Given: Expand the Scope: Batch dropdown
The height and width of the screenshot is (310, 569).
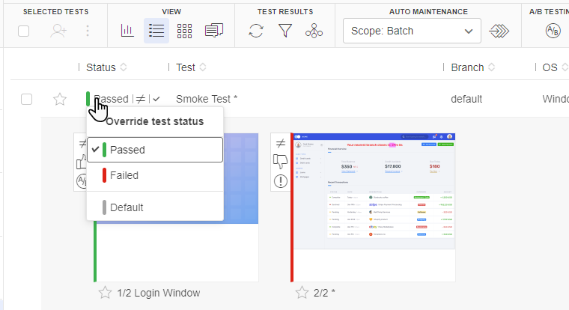Looking at the screenshot, I should click(x=411, y=31).
